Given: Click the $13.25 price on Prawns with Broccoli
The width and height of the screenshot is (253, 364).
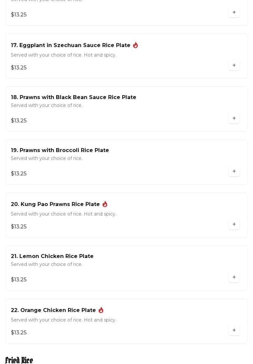Looking at the screenshot, I should (19, 174).
